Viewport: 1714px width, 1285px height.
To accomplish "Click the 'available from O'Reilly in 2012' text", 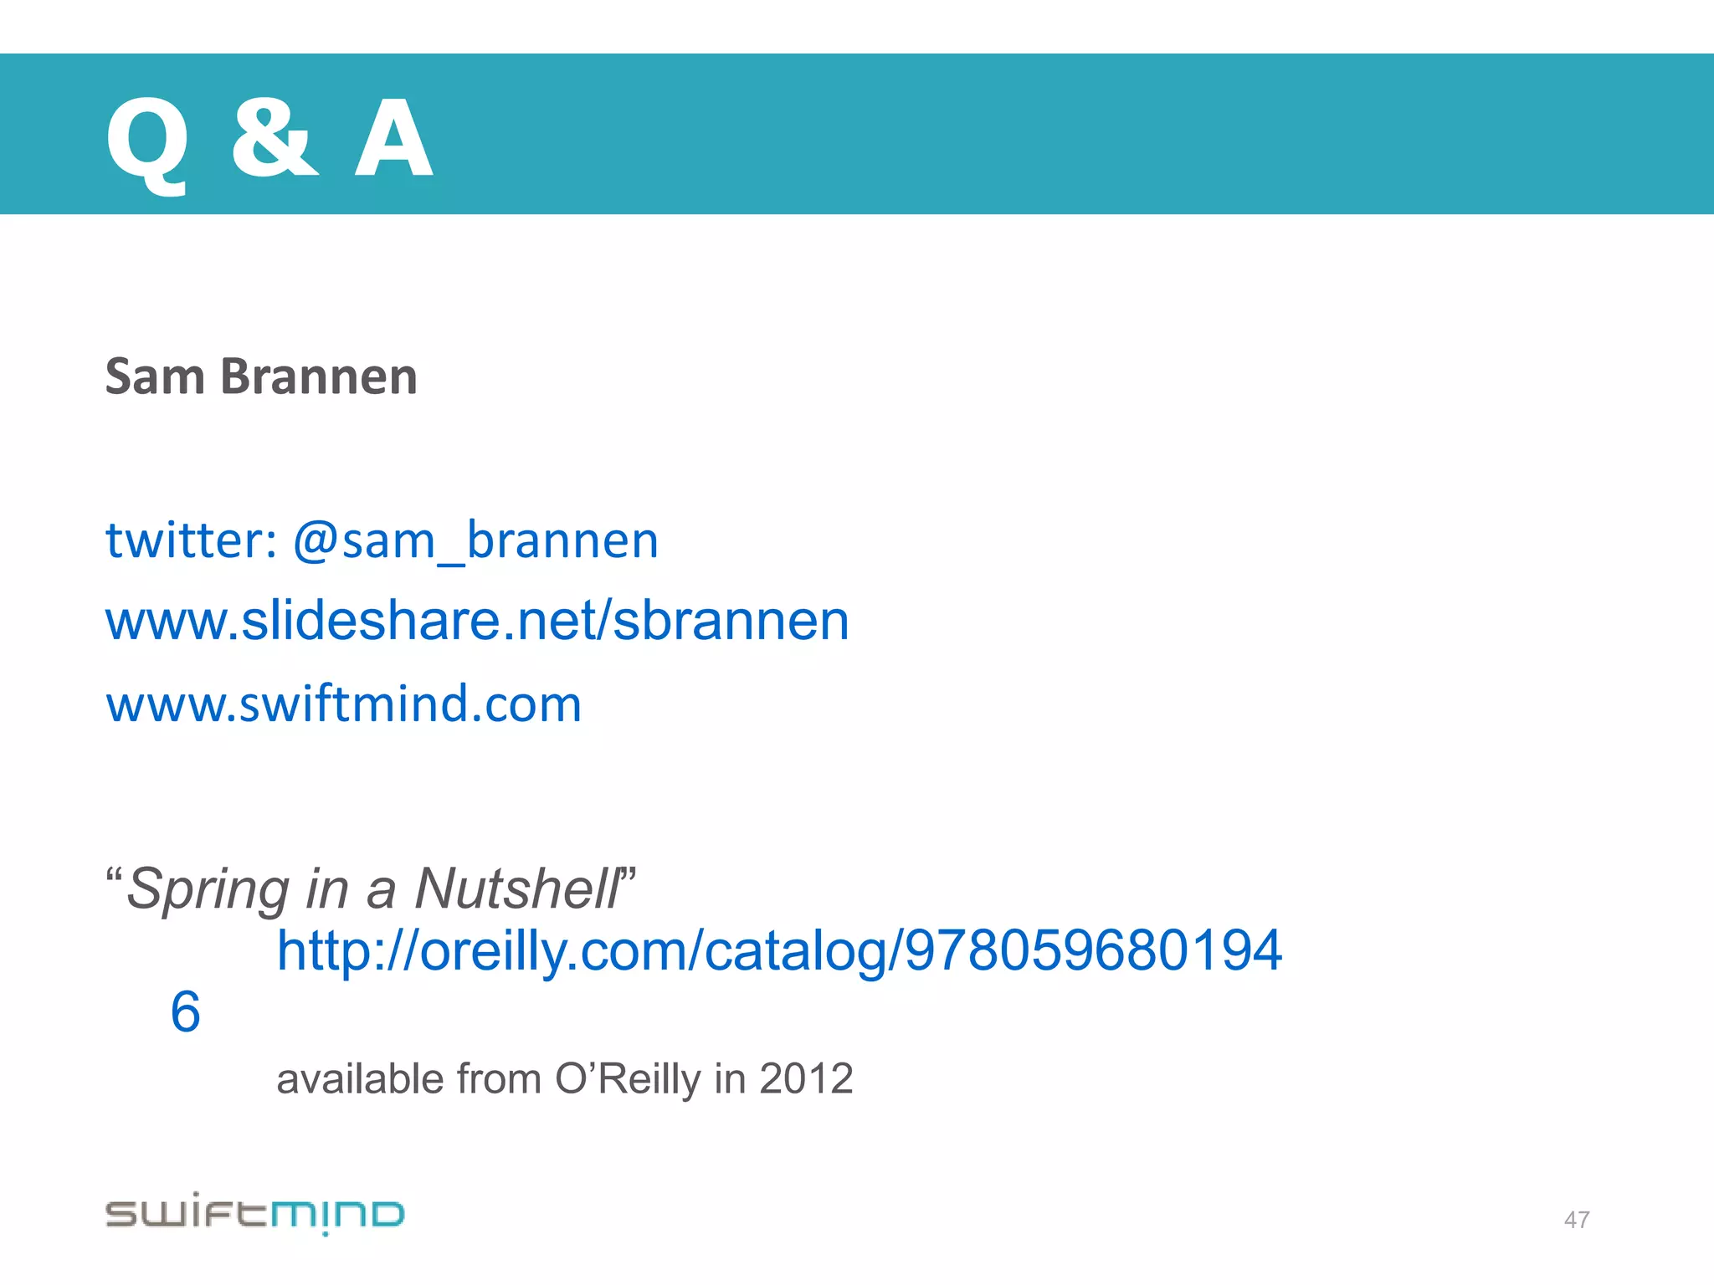I will point(565,1079).
